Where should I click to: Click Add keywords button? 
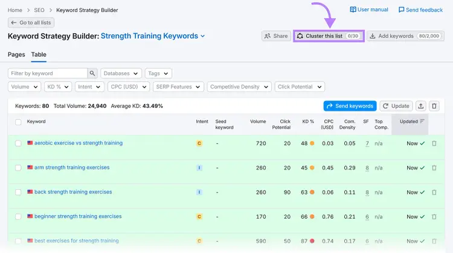click(406, 36)
